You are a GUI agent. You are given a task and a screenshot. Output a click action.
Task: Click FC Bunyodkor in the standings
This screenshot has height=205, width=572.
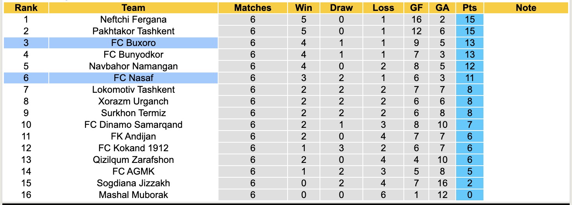click(x=133, y=55)
